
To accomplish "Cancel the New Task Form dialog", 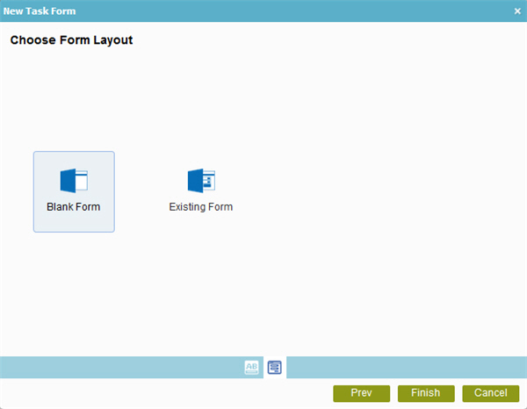I will (491, 393).
